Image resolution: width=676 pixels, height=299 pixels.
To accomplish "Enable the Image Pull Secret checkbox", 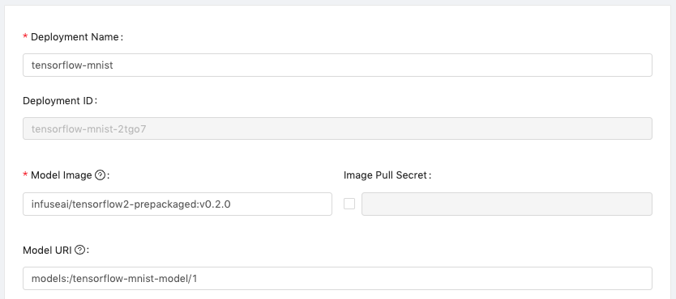I will pos(349,204).
